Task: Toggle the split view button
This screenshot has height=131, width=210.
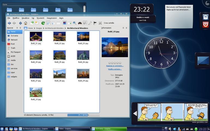Action: [70, 23]
